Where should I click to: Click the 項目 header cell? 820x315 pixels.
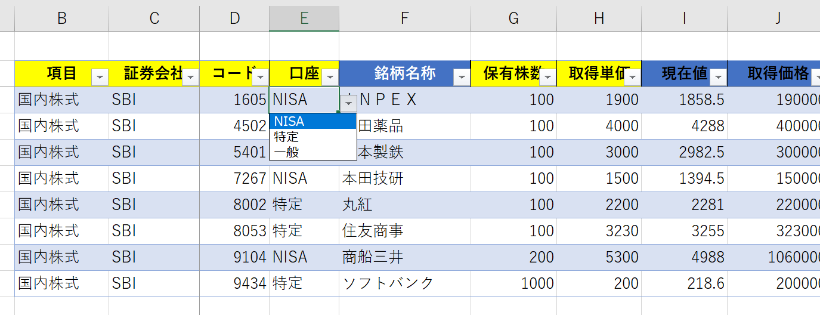tap(62, 73)
